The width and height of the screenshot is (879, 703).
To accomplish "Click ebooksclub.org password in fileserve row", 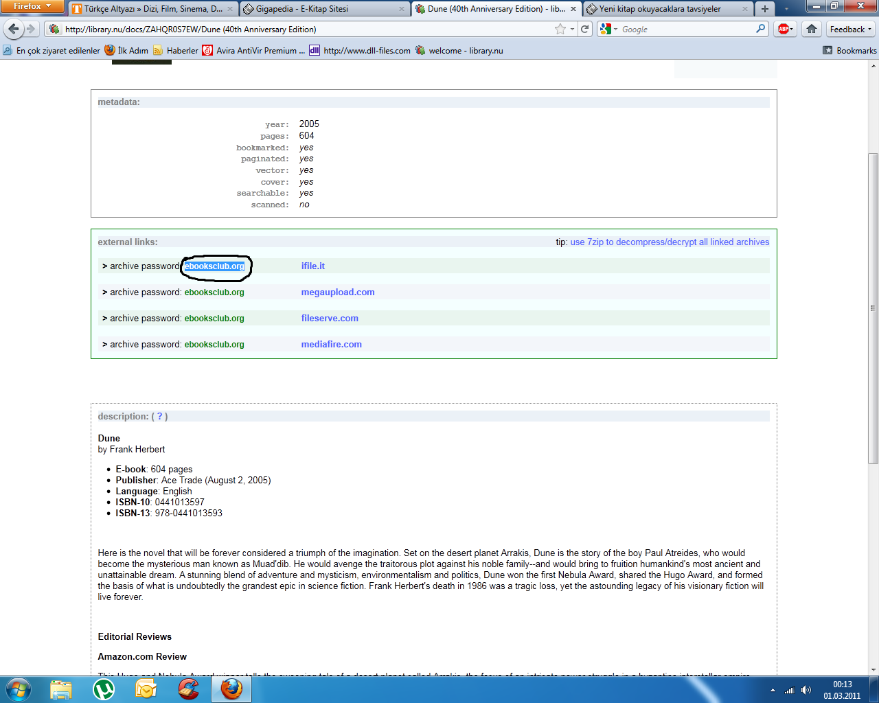I will 214,318.
